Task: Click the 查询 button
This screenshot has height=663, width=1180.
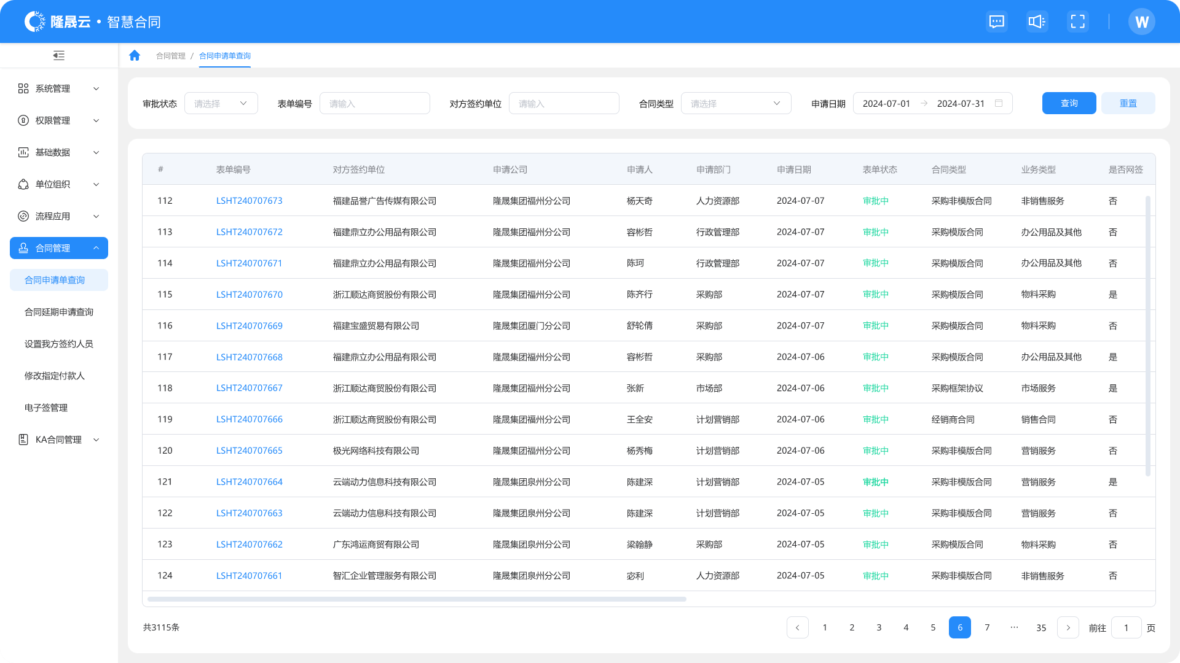Action: [1069, 103]
